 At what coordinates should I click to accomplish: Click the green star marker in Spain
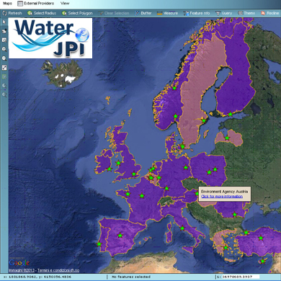coord(120,236)
